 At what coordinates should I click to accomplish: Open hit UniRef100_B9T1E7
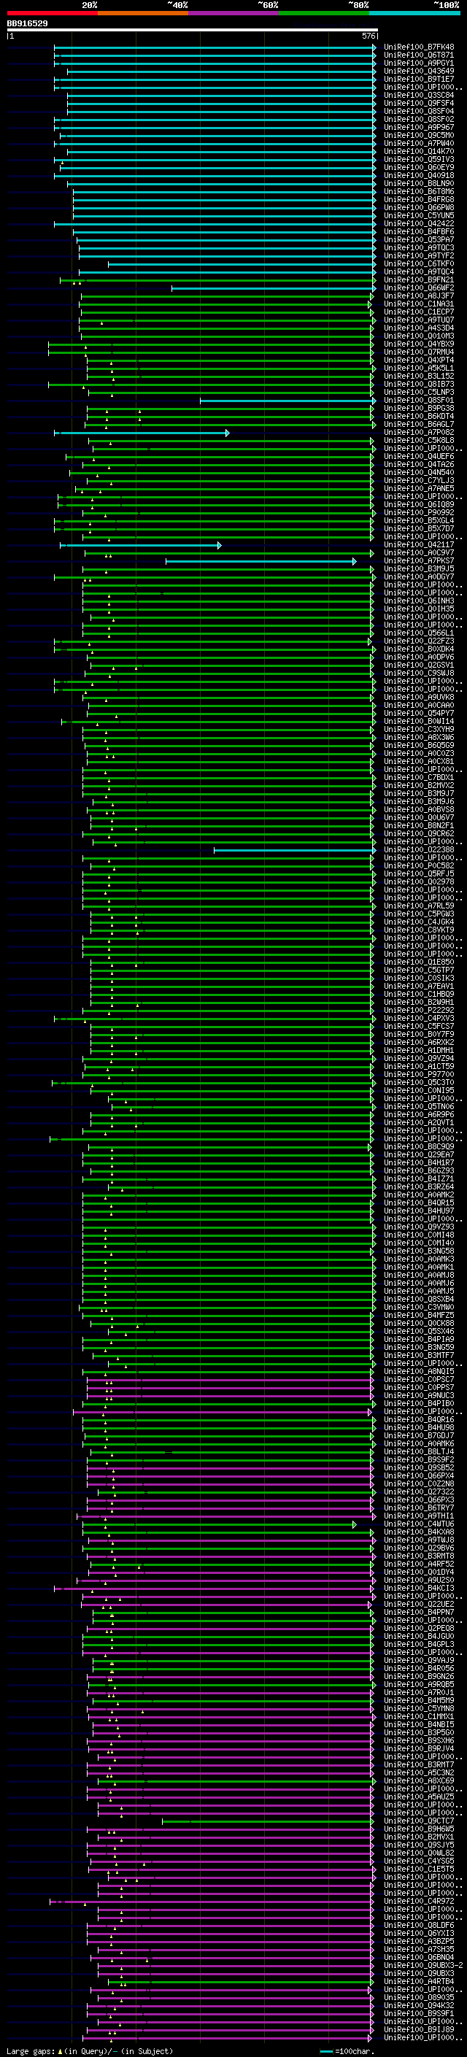coord(419,79)
